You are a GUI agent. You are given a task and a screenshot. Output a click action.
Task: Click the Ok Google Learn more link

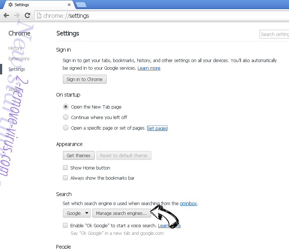tap(169, 226)
